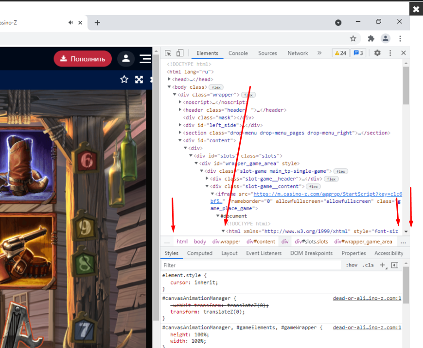Activate the inspect element picker tool
This screenshot has width=423, height=348.
[168, 53]
